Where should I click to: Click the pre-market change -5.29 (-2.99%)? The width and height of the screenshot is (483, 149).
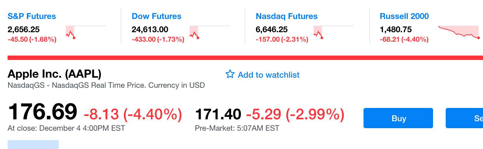[295, 114]
